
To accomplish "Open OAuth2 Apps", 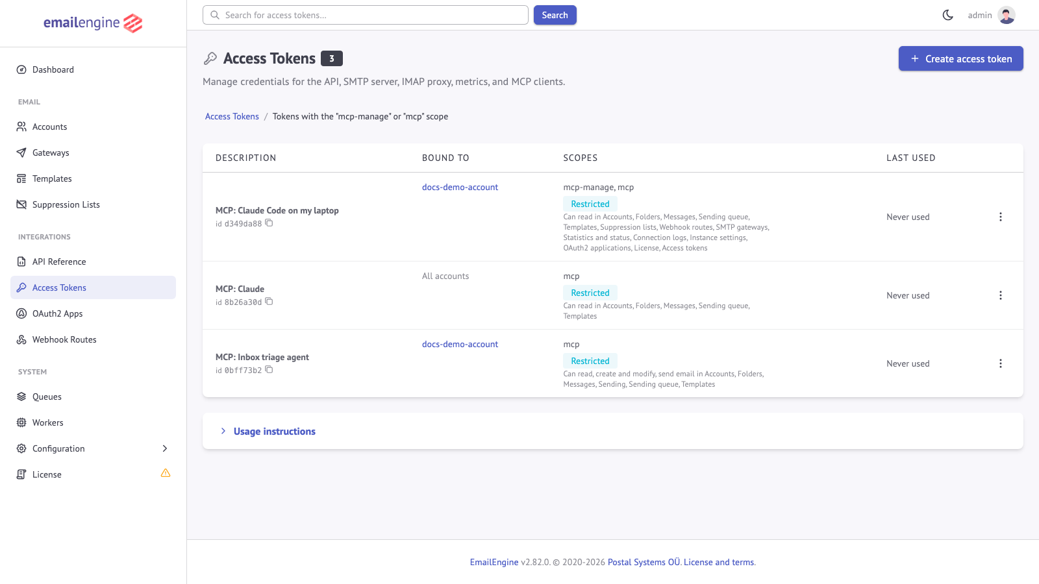I will 93,313.
